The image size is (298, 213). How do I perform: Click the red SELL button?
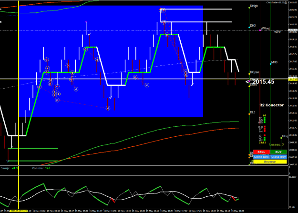click(261, 152)
